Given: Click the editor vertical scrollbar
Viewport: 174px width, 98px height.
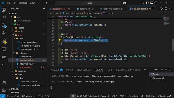Looking at the screenshot, I should (173, 45).
